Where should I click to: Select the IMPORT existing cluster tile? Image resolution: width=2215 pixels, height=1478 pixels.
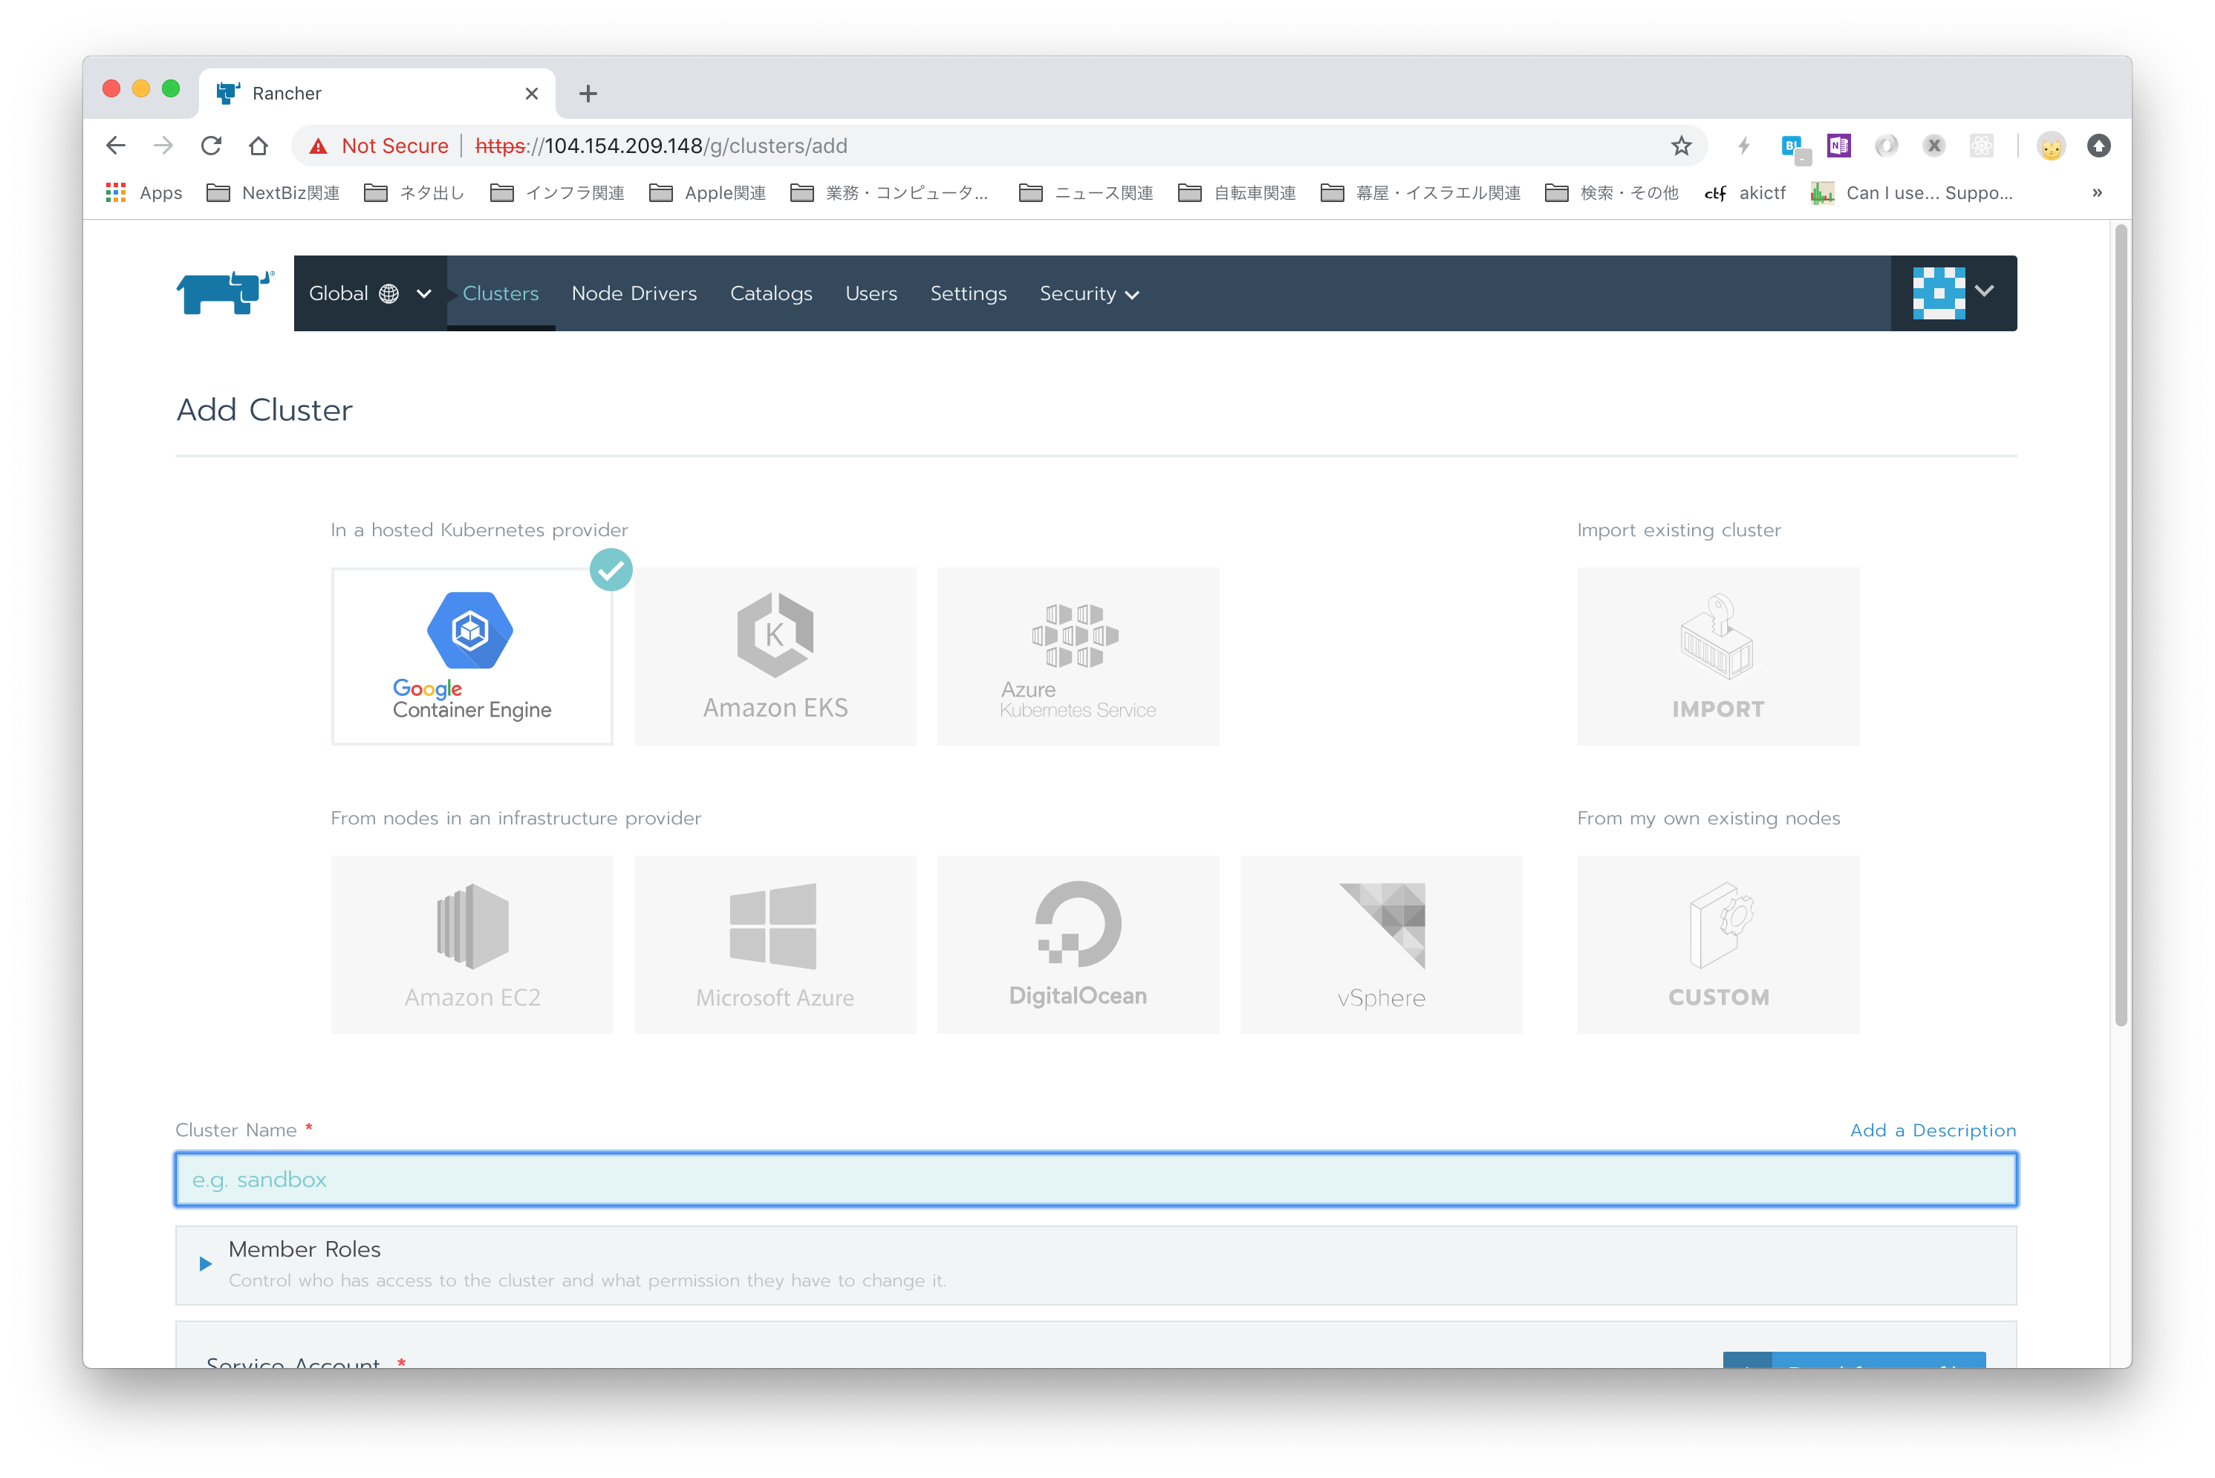point(1717,656)
